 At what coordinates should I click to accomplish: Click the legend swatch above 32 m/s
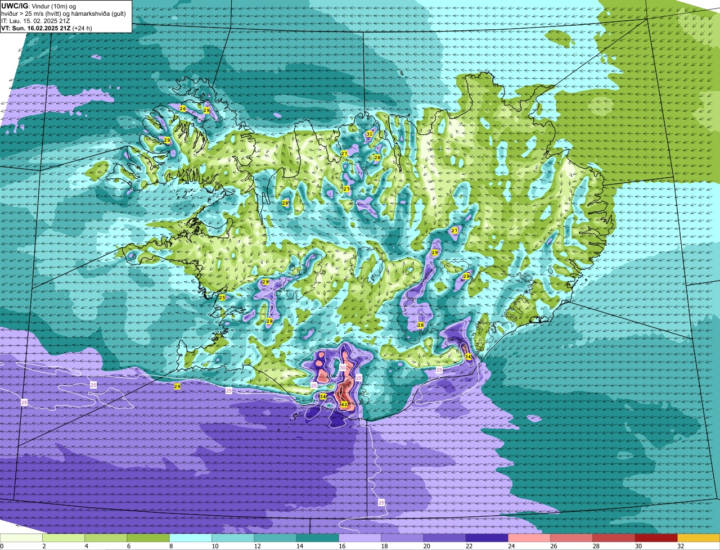pyautogui.click(x=699, y=538)
